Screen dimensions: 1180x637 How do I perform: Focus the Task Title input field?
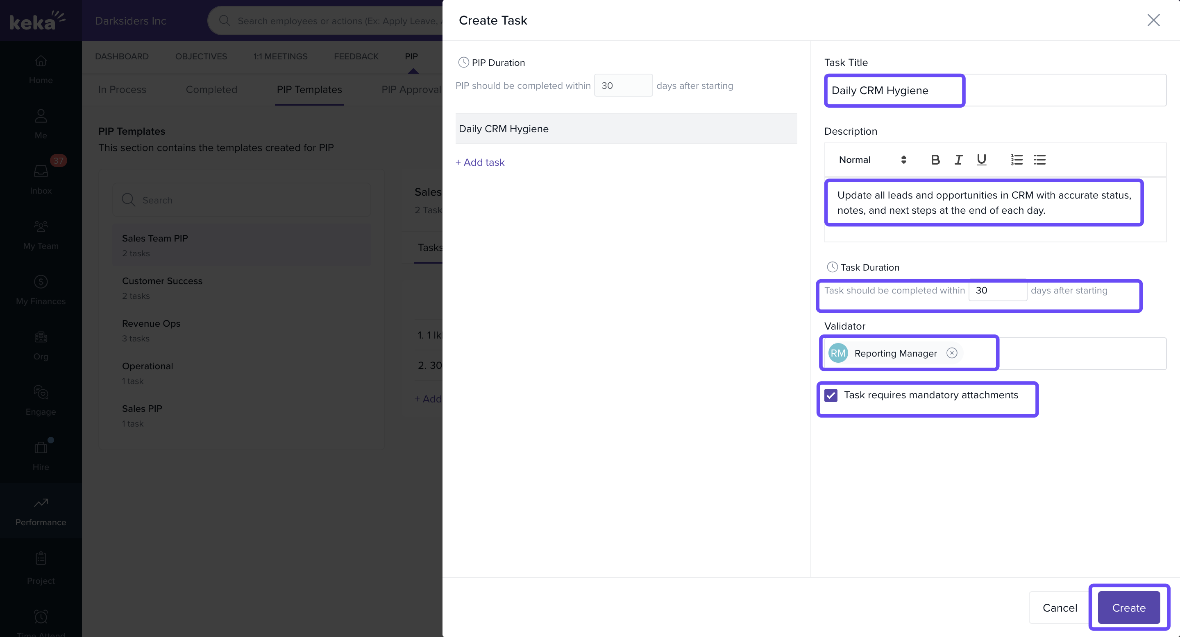pyautogui.click(x=994, y=90)
